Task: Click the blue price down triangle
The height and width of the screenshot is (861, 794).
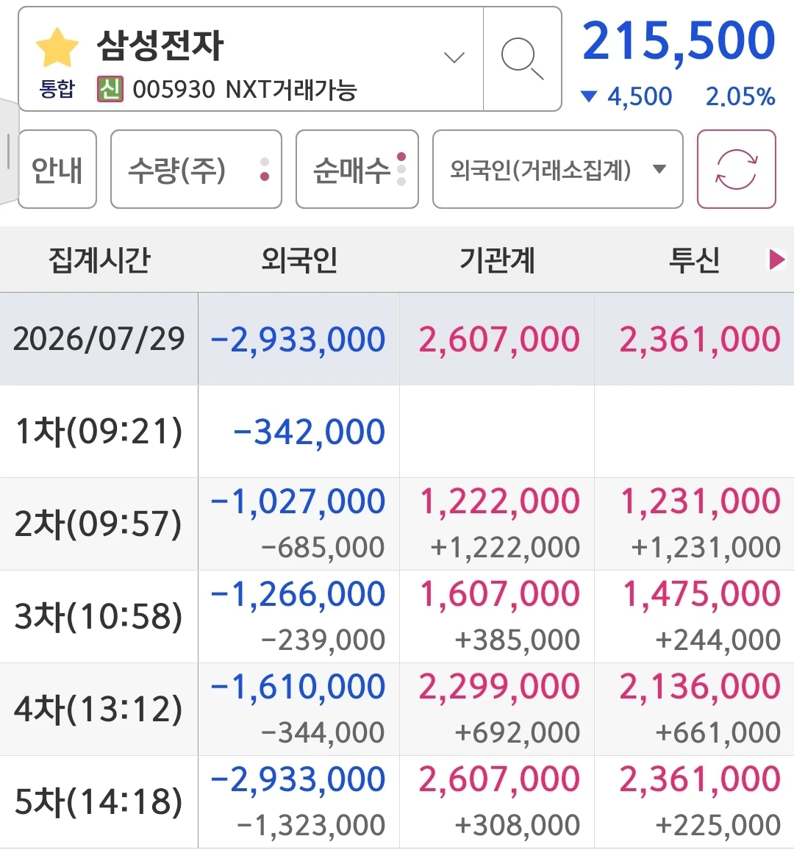Action: click(589, 96)
